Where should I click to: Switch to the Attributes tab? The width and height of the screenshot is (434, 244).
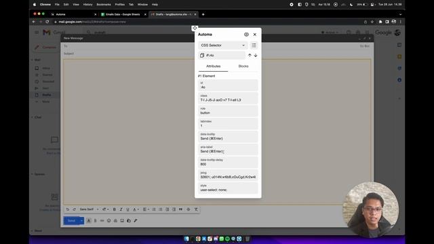tap(213, 66)
